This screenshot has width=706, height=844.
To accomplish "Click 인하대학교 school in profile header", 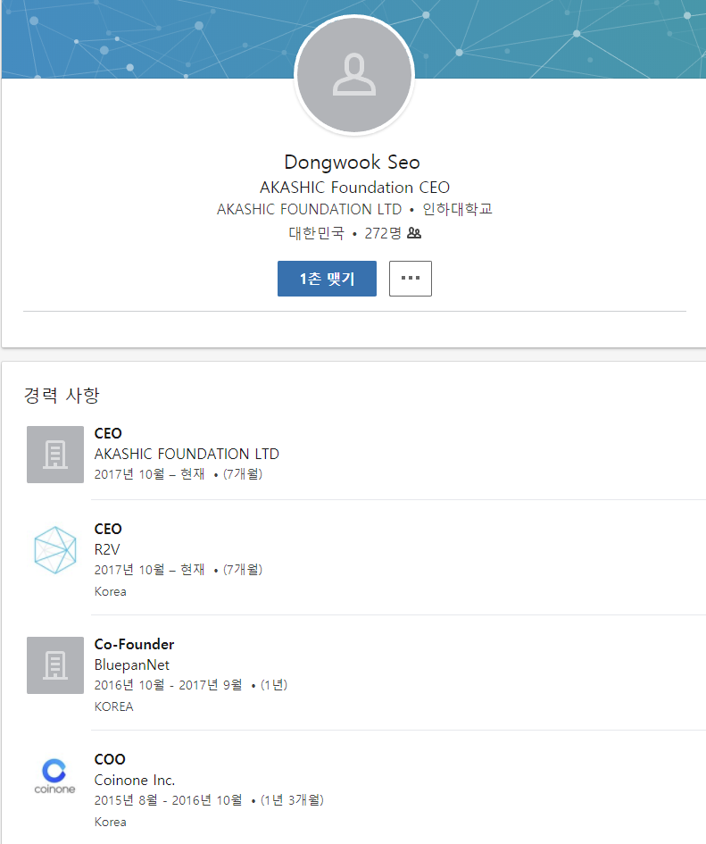I will tap(457, 209).
